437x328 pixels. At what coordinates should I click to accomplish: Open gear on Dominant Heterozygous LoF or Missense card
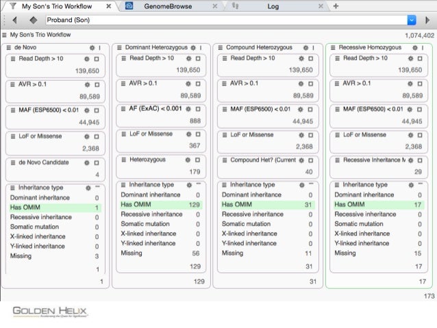coord(188,134)
